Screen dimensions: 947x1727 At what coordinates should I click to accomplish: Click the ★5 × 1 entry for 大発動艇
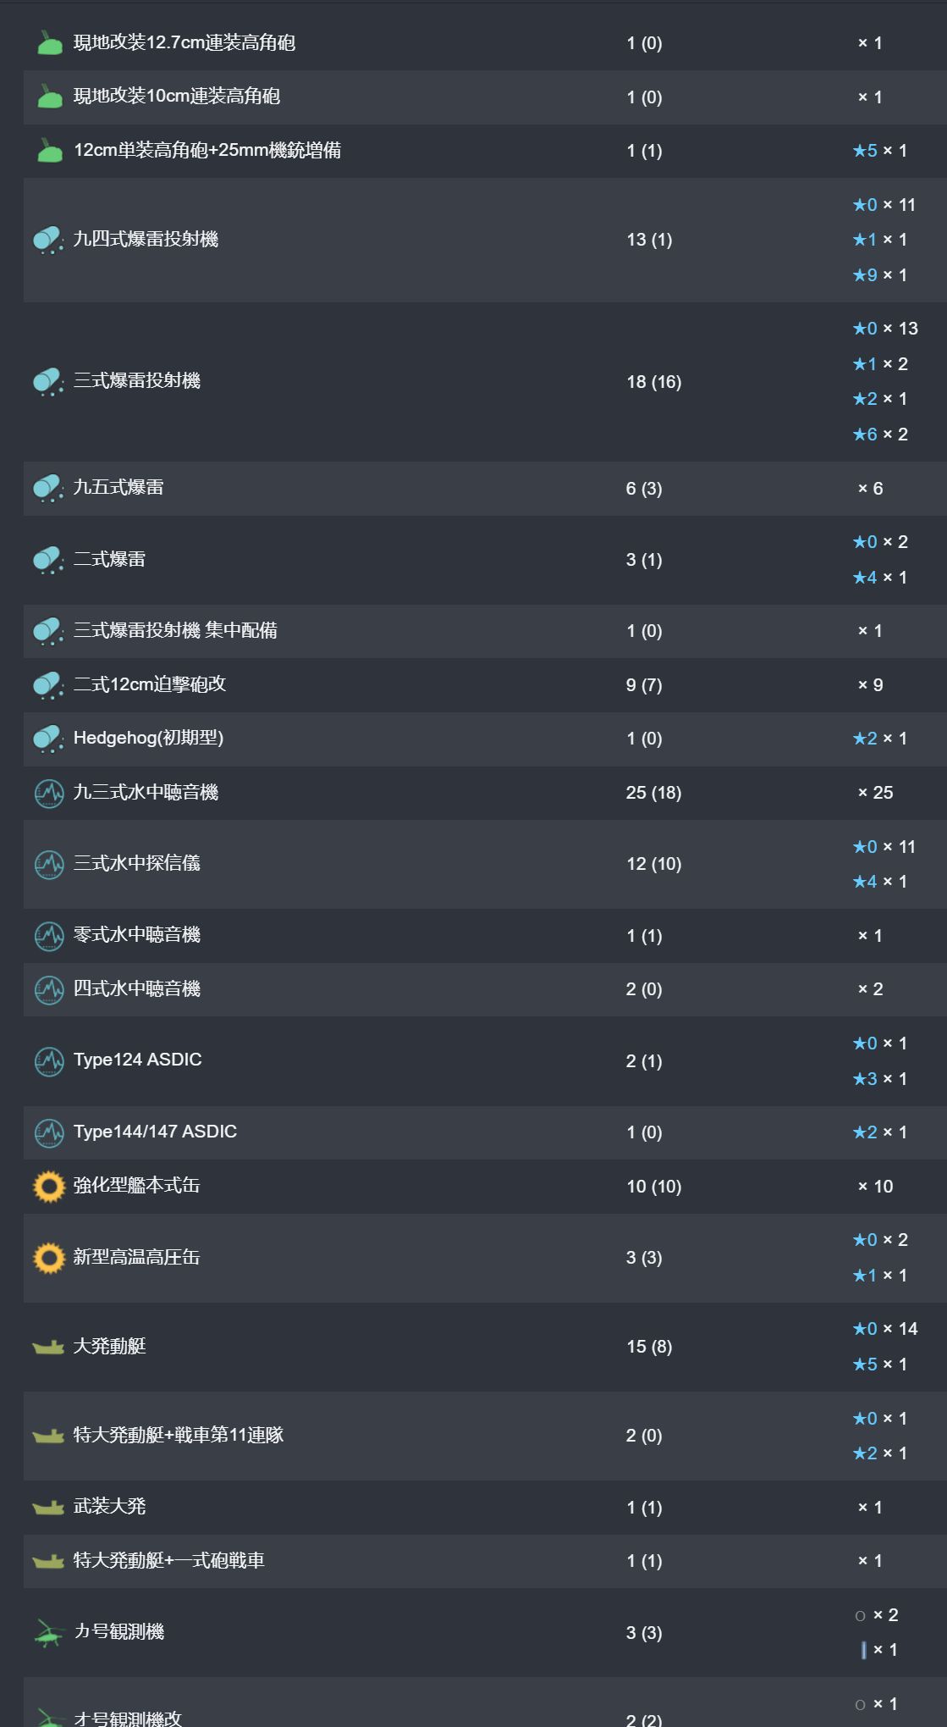coord(880,1364)
